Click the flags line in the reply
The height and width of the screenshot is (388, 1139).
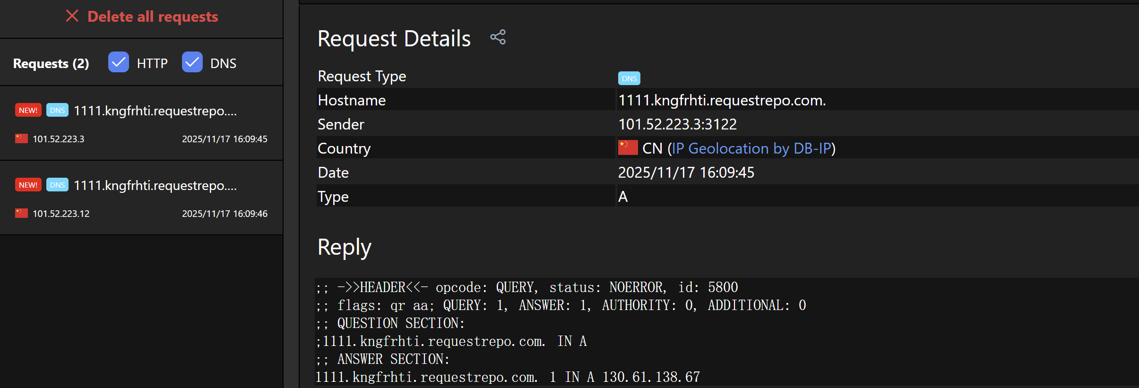(x=561, y=305)
